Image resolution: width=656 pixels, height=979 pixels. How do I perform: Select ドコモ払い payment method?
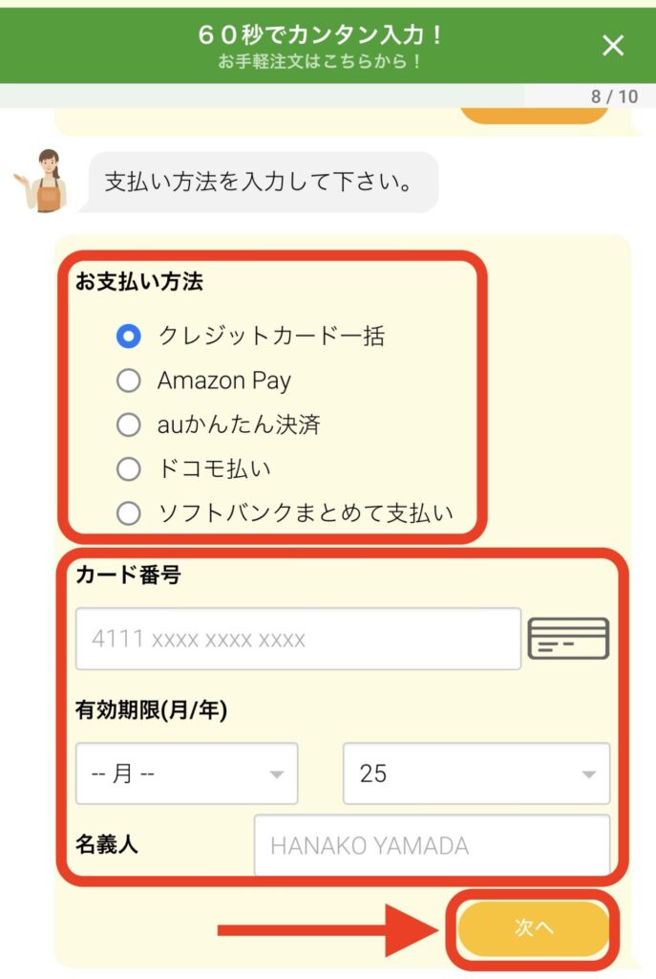tap(129, 468)
